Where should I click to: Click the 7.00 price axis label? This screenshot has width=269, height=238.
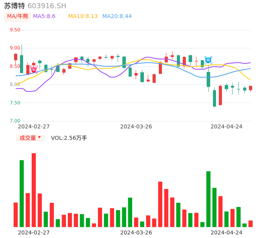click(x=15, y=121)
